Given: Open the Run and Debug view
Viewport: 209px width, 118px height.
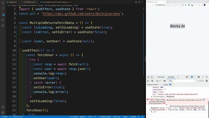Looking at the screenshot, I should (x=3, y=20).
